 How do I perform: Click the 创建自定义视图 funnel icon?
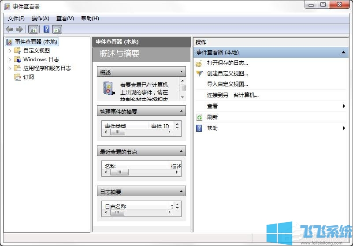[199, 74]
